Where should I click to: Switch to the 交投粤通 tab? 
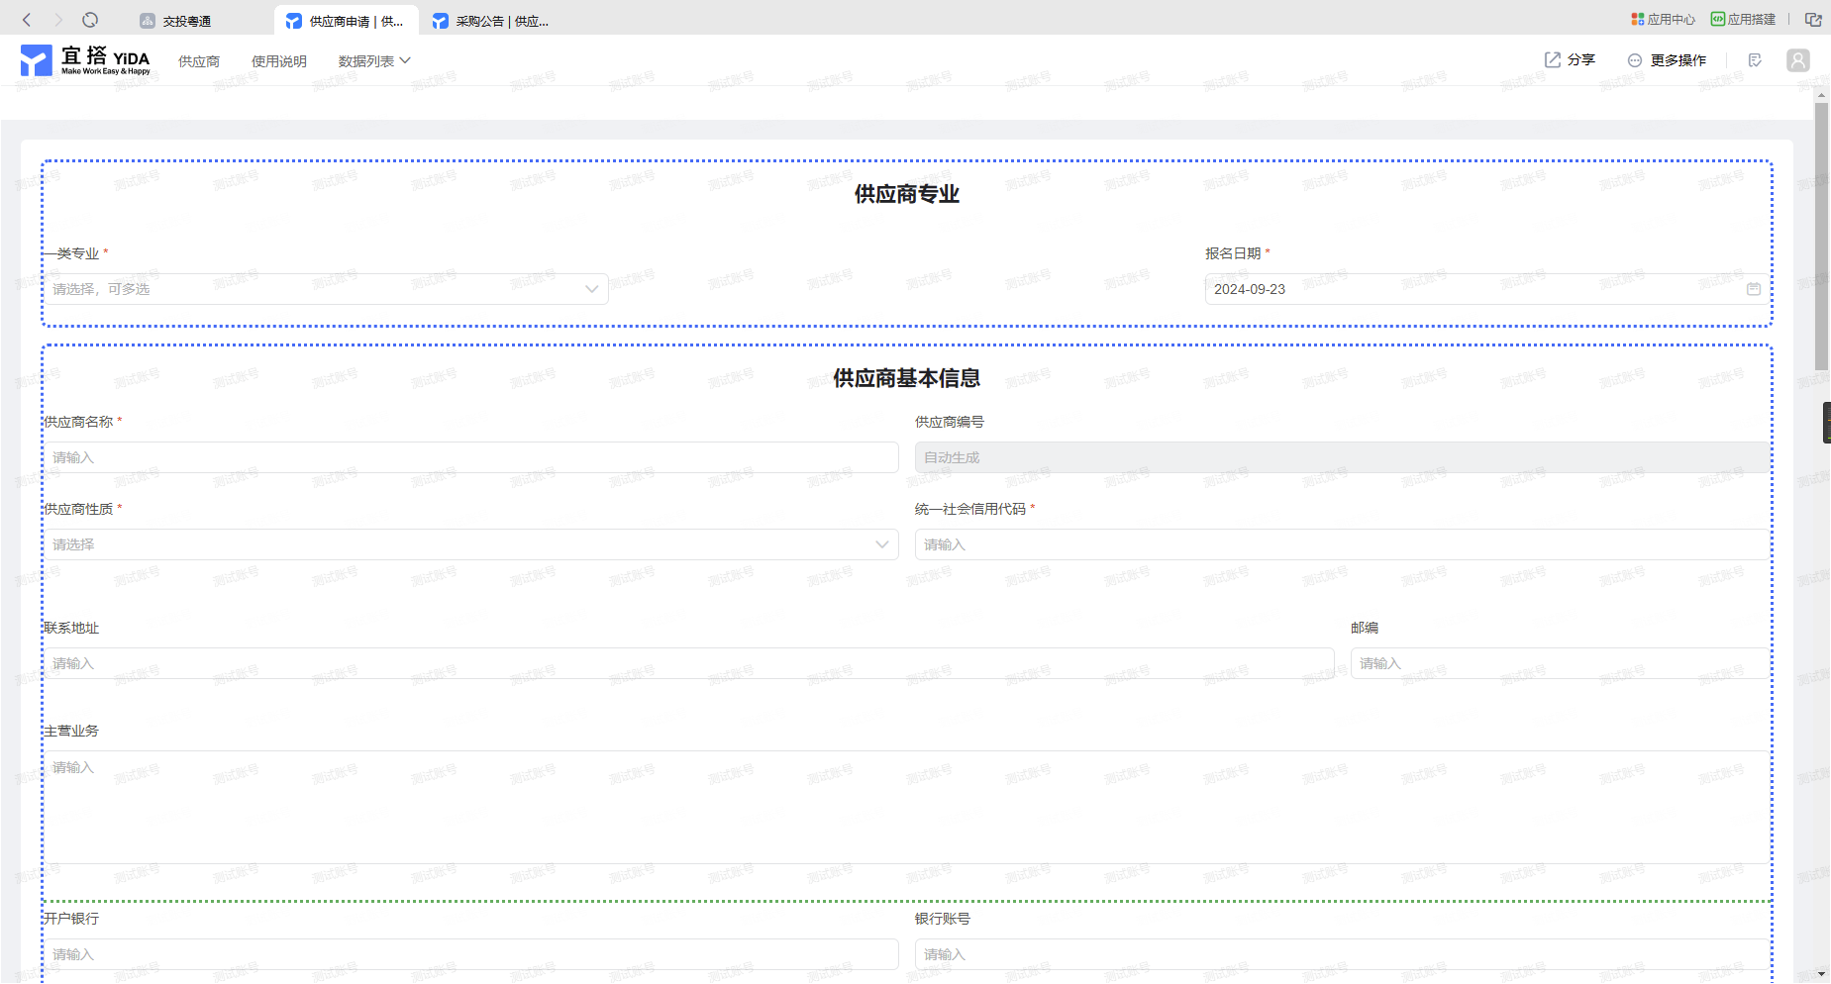coord(186,21)
